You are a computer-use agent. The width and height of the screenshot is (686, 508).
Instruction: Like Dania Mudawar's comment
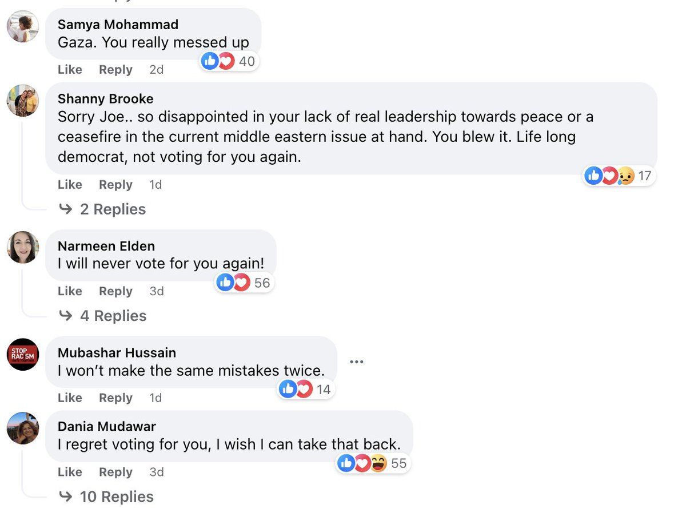click(70, 472)
